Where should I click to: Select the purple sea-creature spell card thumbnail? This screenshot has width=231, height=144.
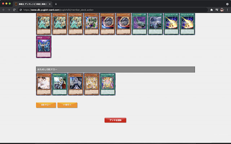coord(140,24)
